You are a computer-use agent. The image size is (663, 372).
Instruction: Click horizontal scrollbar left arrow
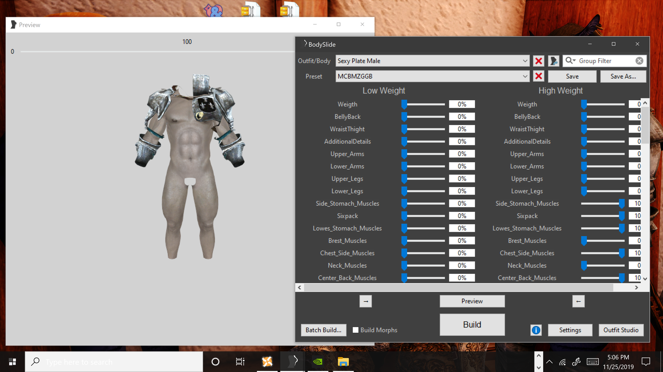(x=299, y=287)
